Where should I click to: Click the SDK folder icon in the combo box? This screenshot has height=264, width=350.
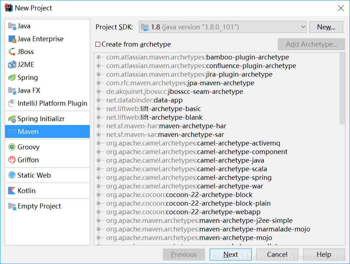coord(145,27)
